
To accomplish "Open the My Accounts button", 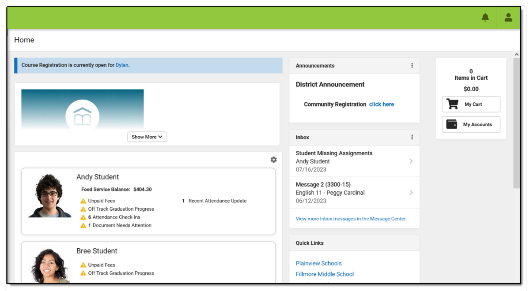I will tap(471, 124).
